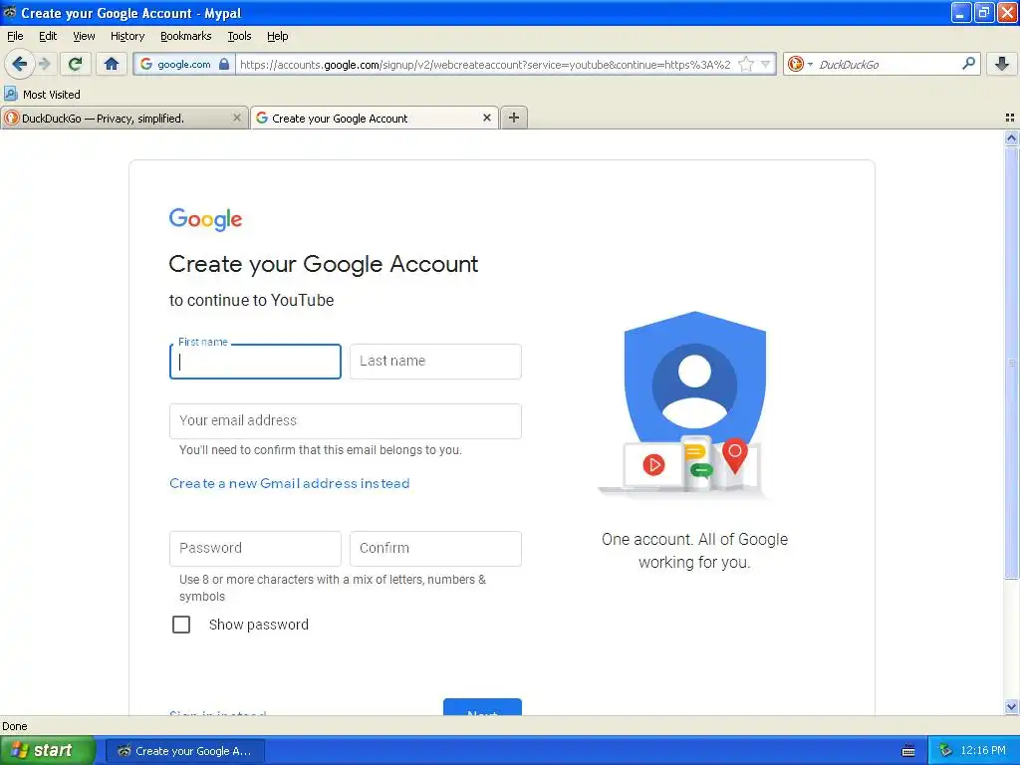Open the Most Visited bookmarks folder
The image size is (1020, 765).
pyautogui.click(x=43, y=95)
